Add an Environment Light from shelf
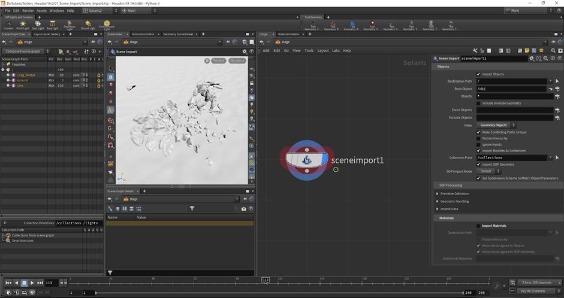The image size is (564, 298). click(107, 25)
